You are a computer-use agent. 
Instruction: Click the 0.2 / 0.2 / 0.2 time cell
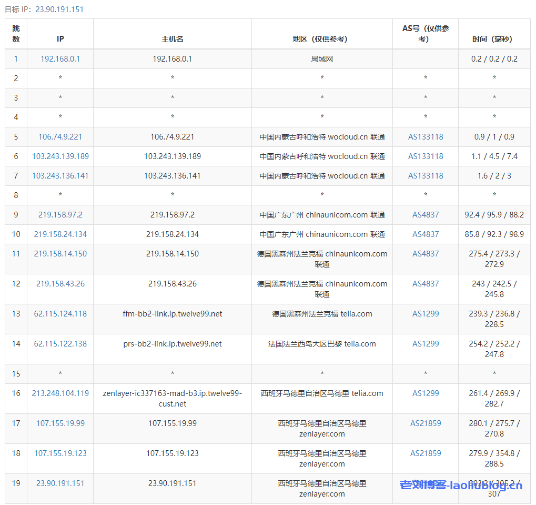click(493, 59)
